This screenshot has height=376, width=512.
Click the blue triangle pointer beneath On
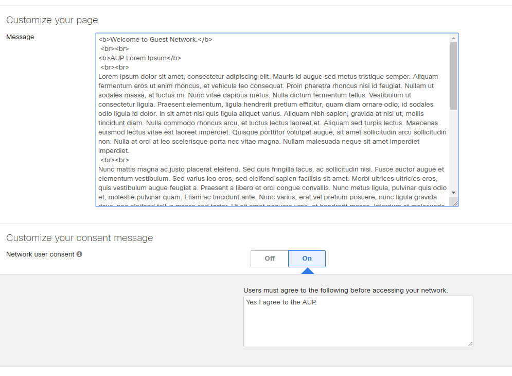(x=307, y=271)
